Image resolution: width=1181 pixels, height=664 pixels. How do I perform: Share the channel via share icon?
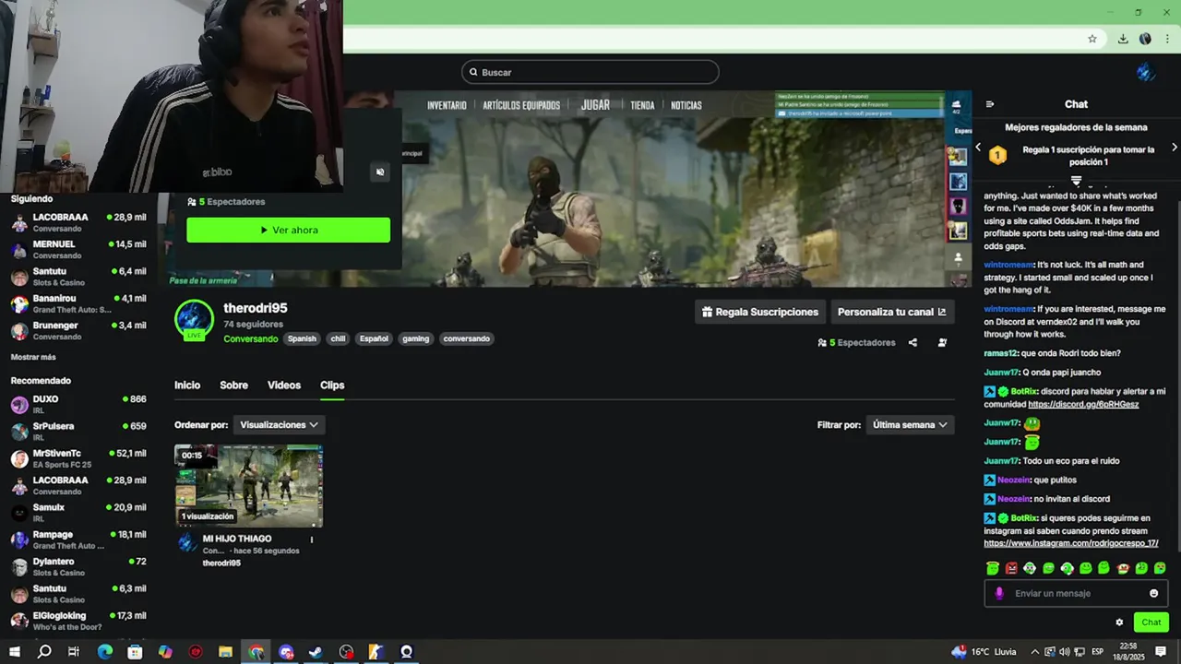[913, 342]
